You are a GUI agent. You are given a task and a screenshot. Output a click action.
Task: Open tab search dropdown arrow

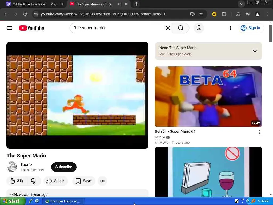(241, 4)
